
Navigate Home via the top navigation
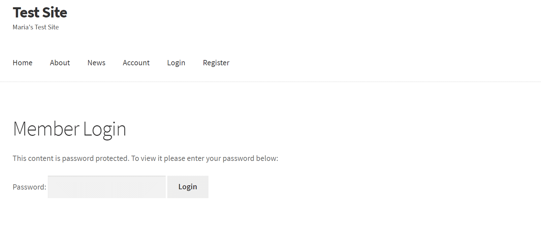(x=22, y=63)
